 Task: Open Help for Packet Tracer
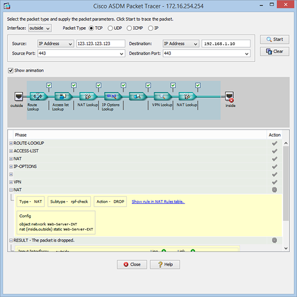pos(165,265)
